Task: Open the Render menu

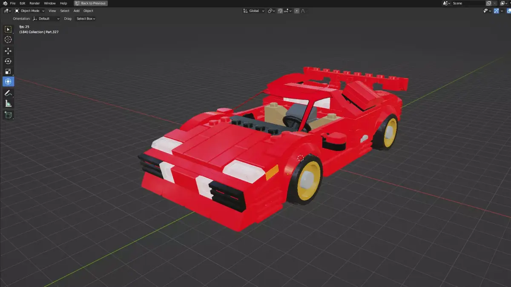Action: point(34,3)
